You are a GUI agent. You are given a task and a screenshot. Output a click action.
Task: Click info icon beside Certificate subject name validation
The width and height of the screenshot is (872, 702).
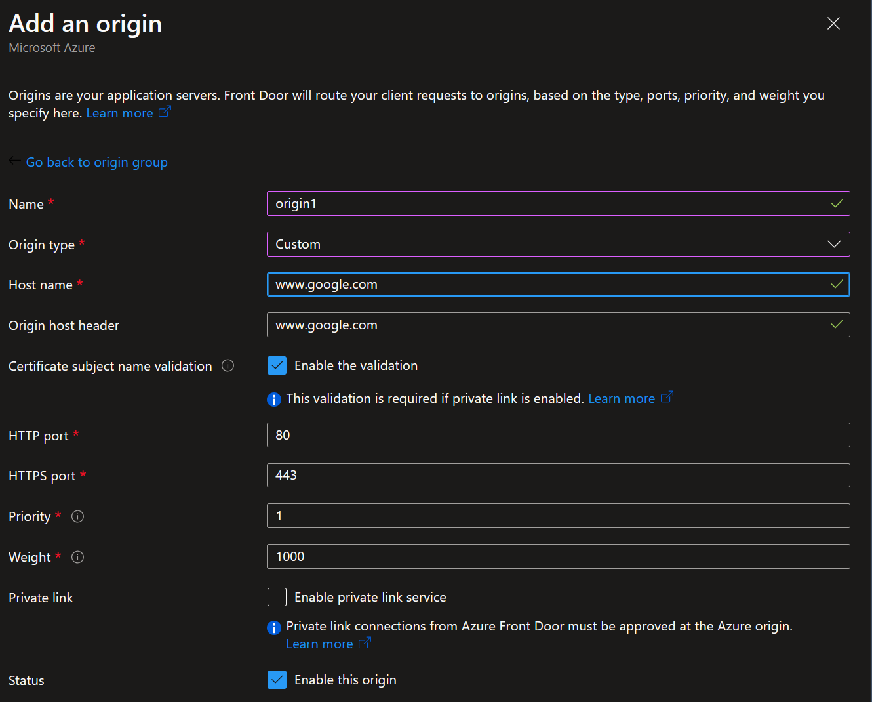point(228,366)
